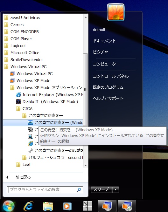Open ドキュメント from the right pane
Viewport: 168px width, 212px height.
104,41
